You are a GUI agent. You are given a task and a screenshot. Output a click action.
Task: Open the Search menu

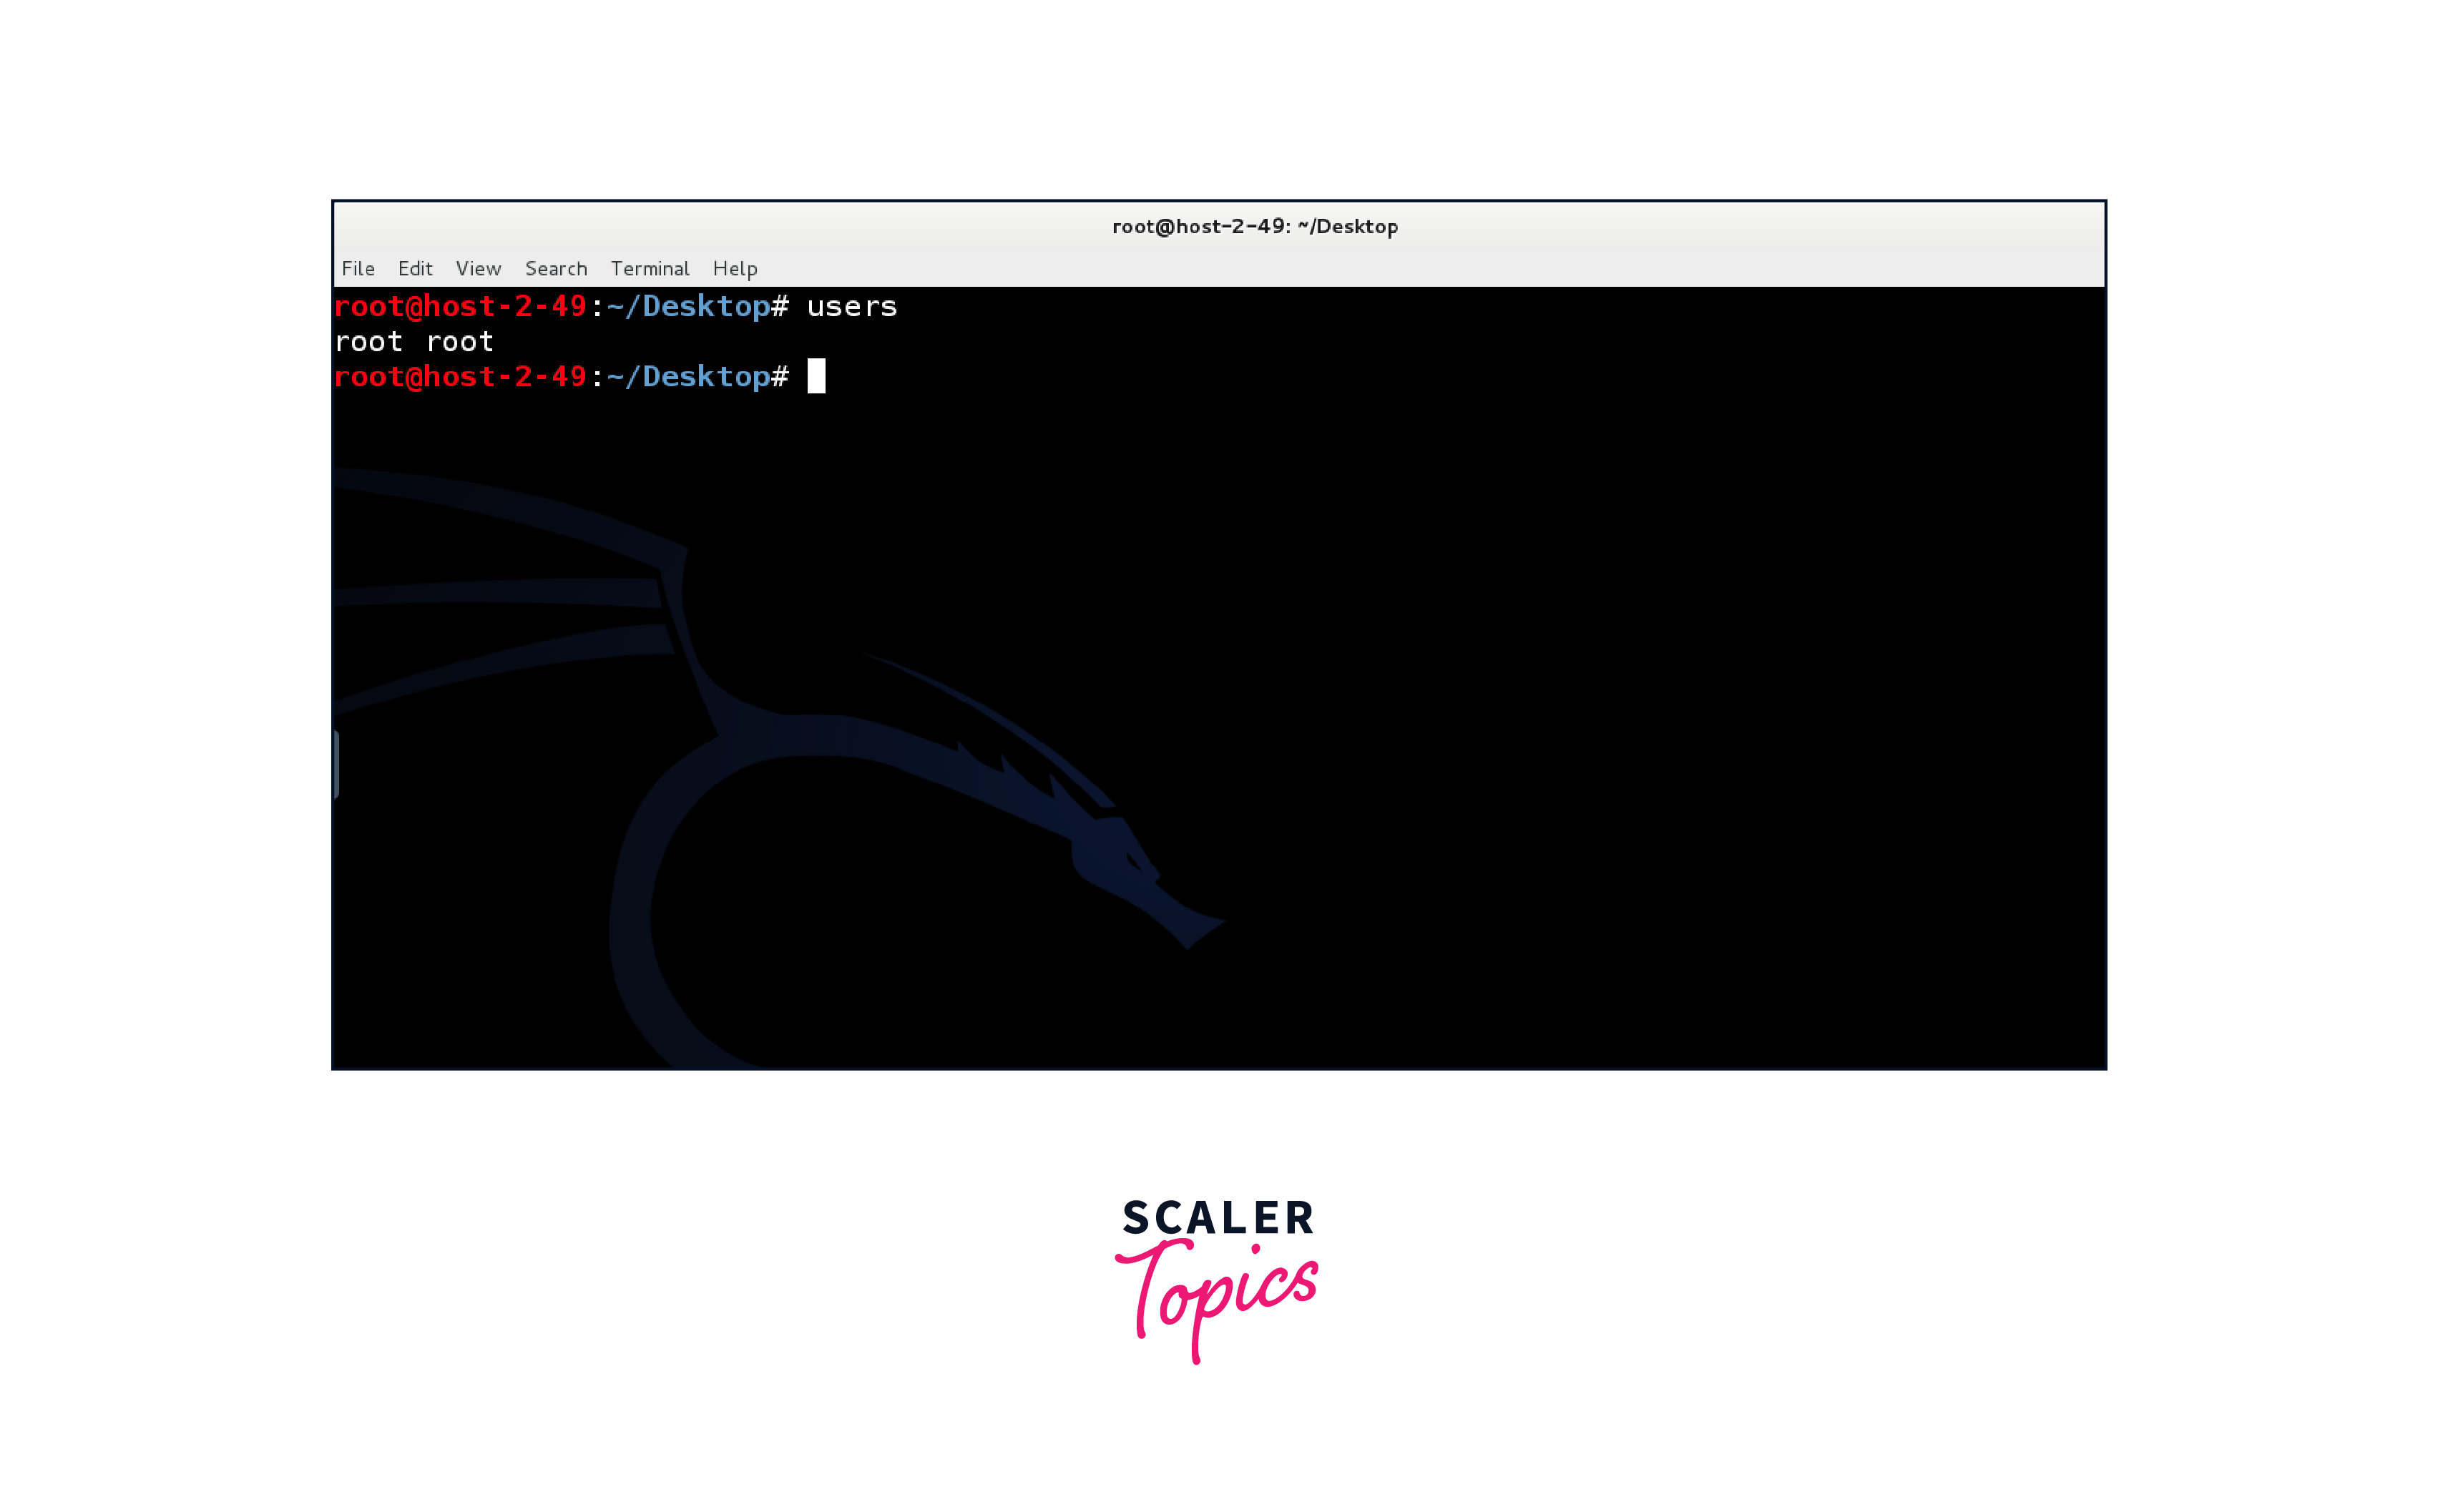click(555, 268)
